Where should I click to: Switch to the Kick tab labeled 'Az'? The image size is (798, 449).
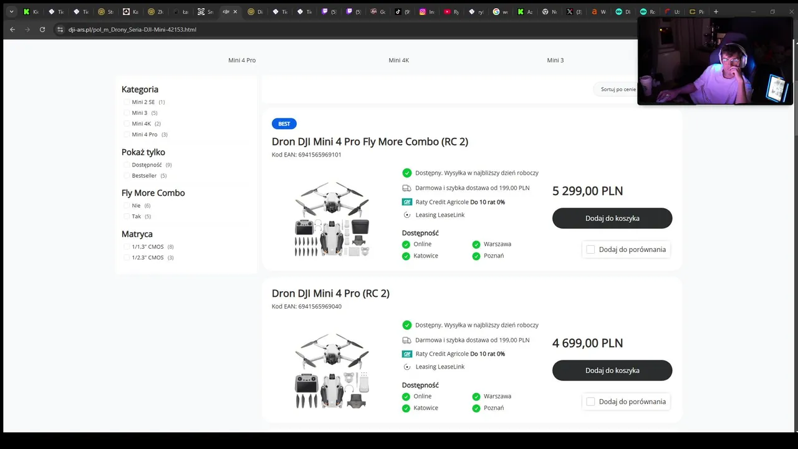tap(524, 12)
